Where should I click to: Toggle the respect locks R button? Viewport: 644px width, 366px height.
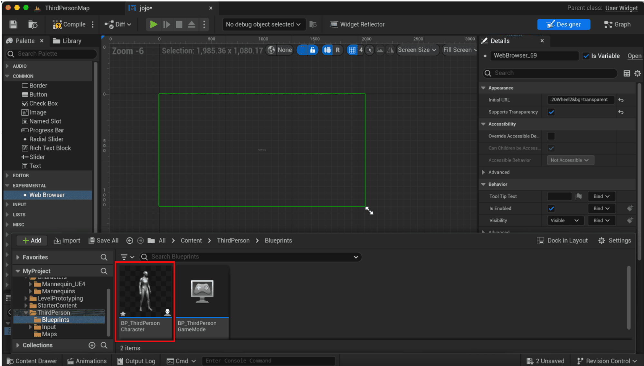(337, 50)
